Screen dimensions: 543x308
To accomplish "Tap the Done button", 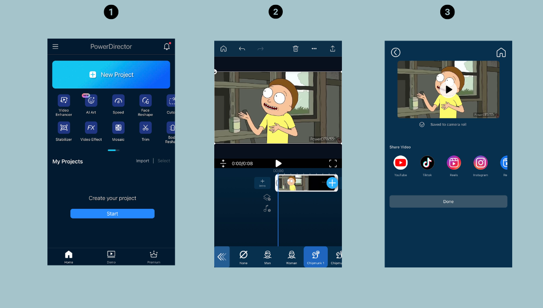I will tap(449, 201).
